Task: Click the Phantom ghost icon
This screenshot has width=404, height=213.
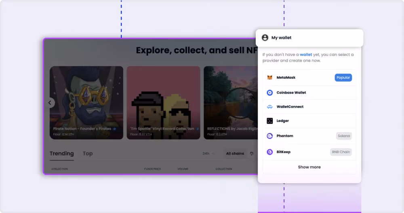Action: click(x=269, y=136)
